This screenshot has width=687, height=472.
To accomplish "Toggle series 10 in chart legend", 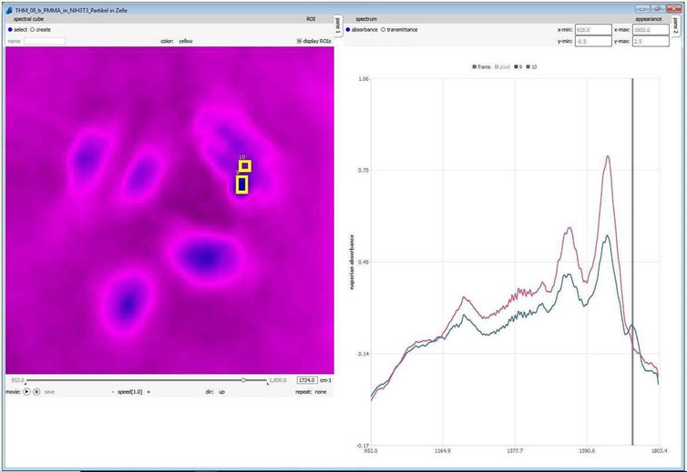I will click(531, 67).
